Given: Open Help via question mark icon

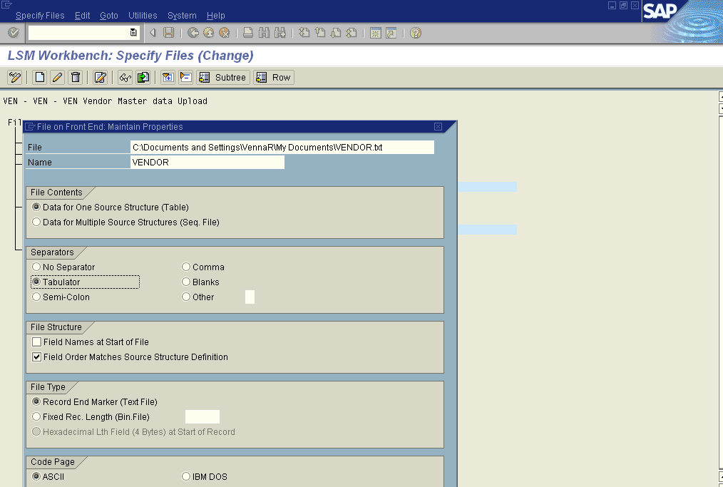Looking at the screenshot, I should point(416,33).
